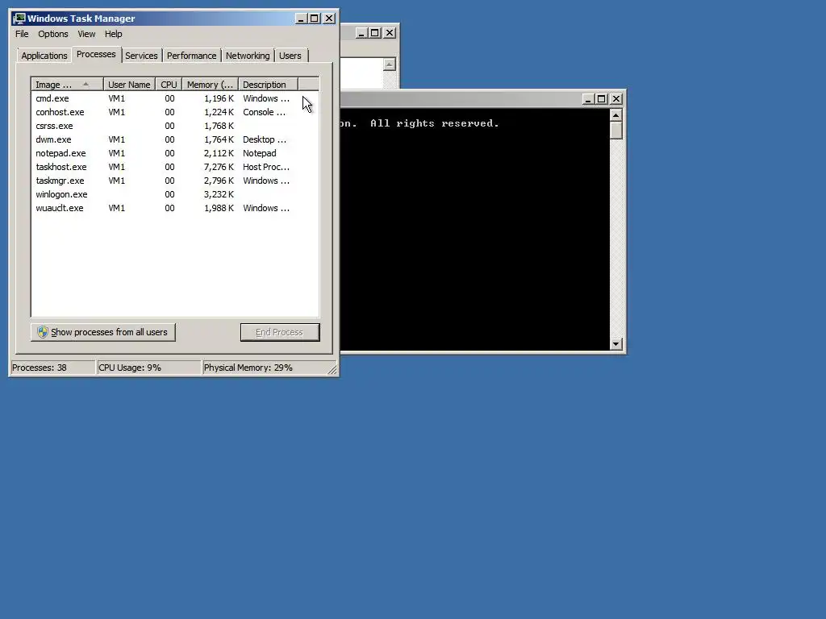
Task: Close the rear window behind Task Manager
Action: pyautogui.click(x=390, y=32)
